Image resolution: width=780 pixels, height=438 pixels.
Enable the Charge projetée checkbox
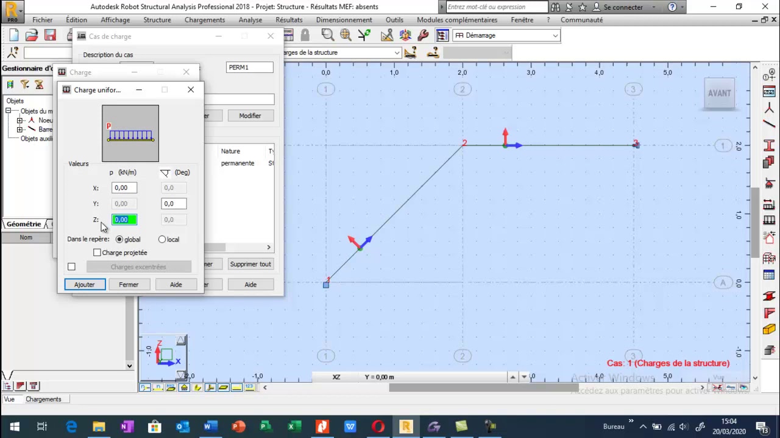[x=97, y=252]
